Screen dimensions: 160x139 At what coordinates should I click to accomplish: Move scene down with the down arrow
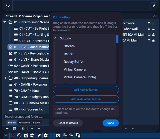(39, 128)
